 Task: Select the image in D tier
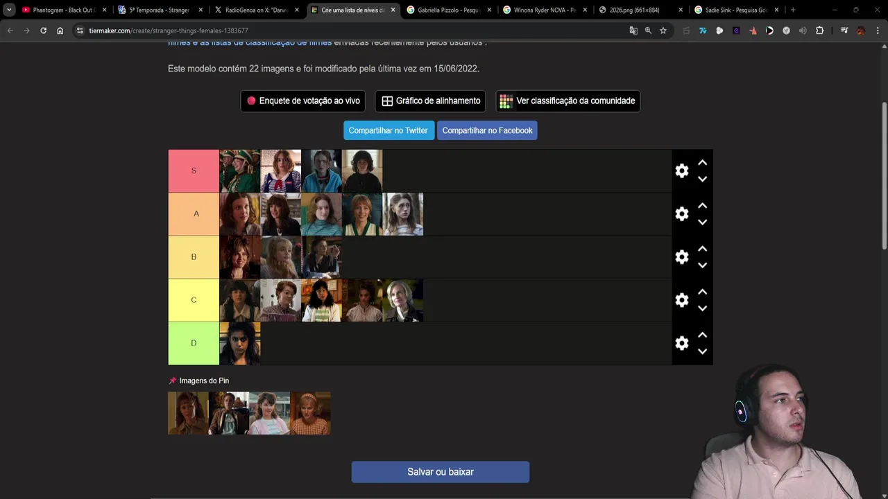pyautogui.click(x=240, y=342)
